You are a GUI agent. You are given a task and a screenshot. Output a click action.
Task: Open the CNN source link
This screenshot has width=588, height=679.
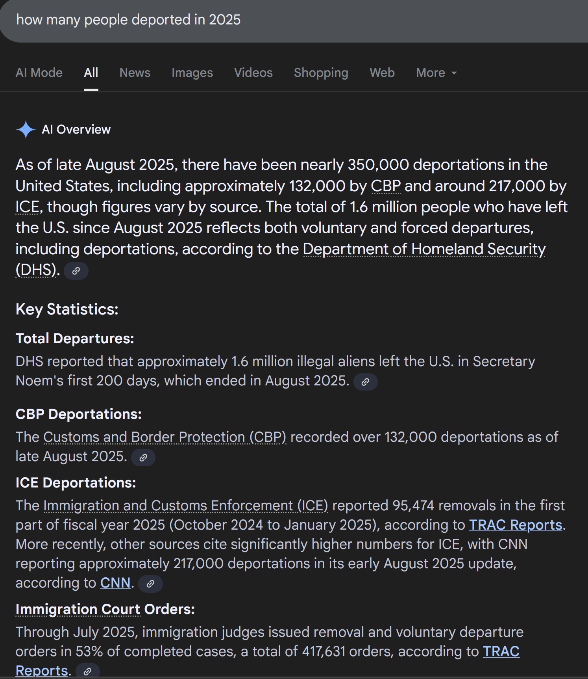click(x=115, y=583)
